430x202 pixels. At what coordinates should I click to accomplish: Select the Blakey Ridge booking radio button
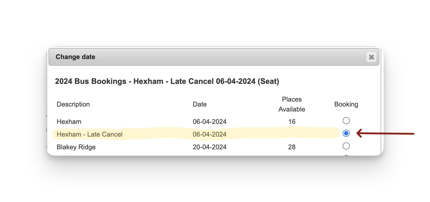pyautogui.click(x=346, y=146)
